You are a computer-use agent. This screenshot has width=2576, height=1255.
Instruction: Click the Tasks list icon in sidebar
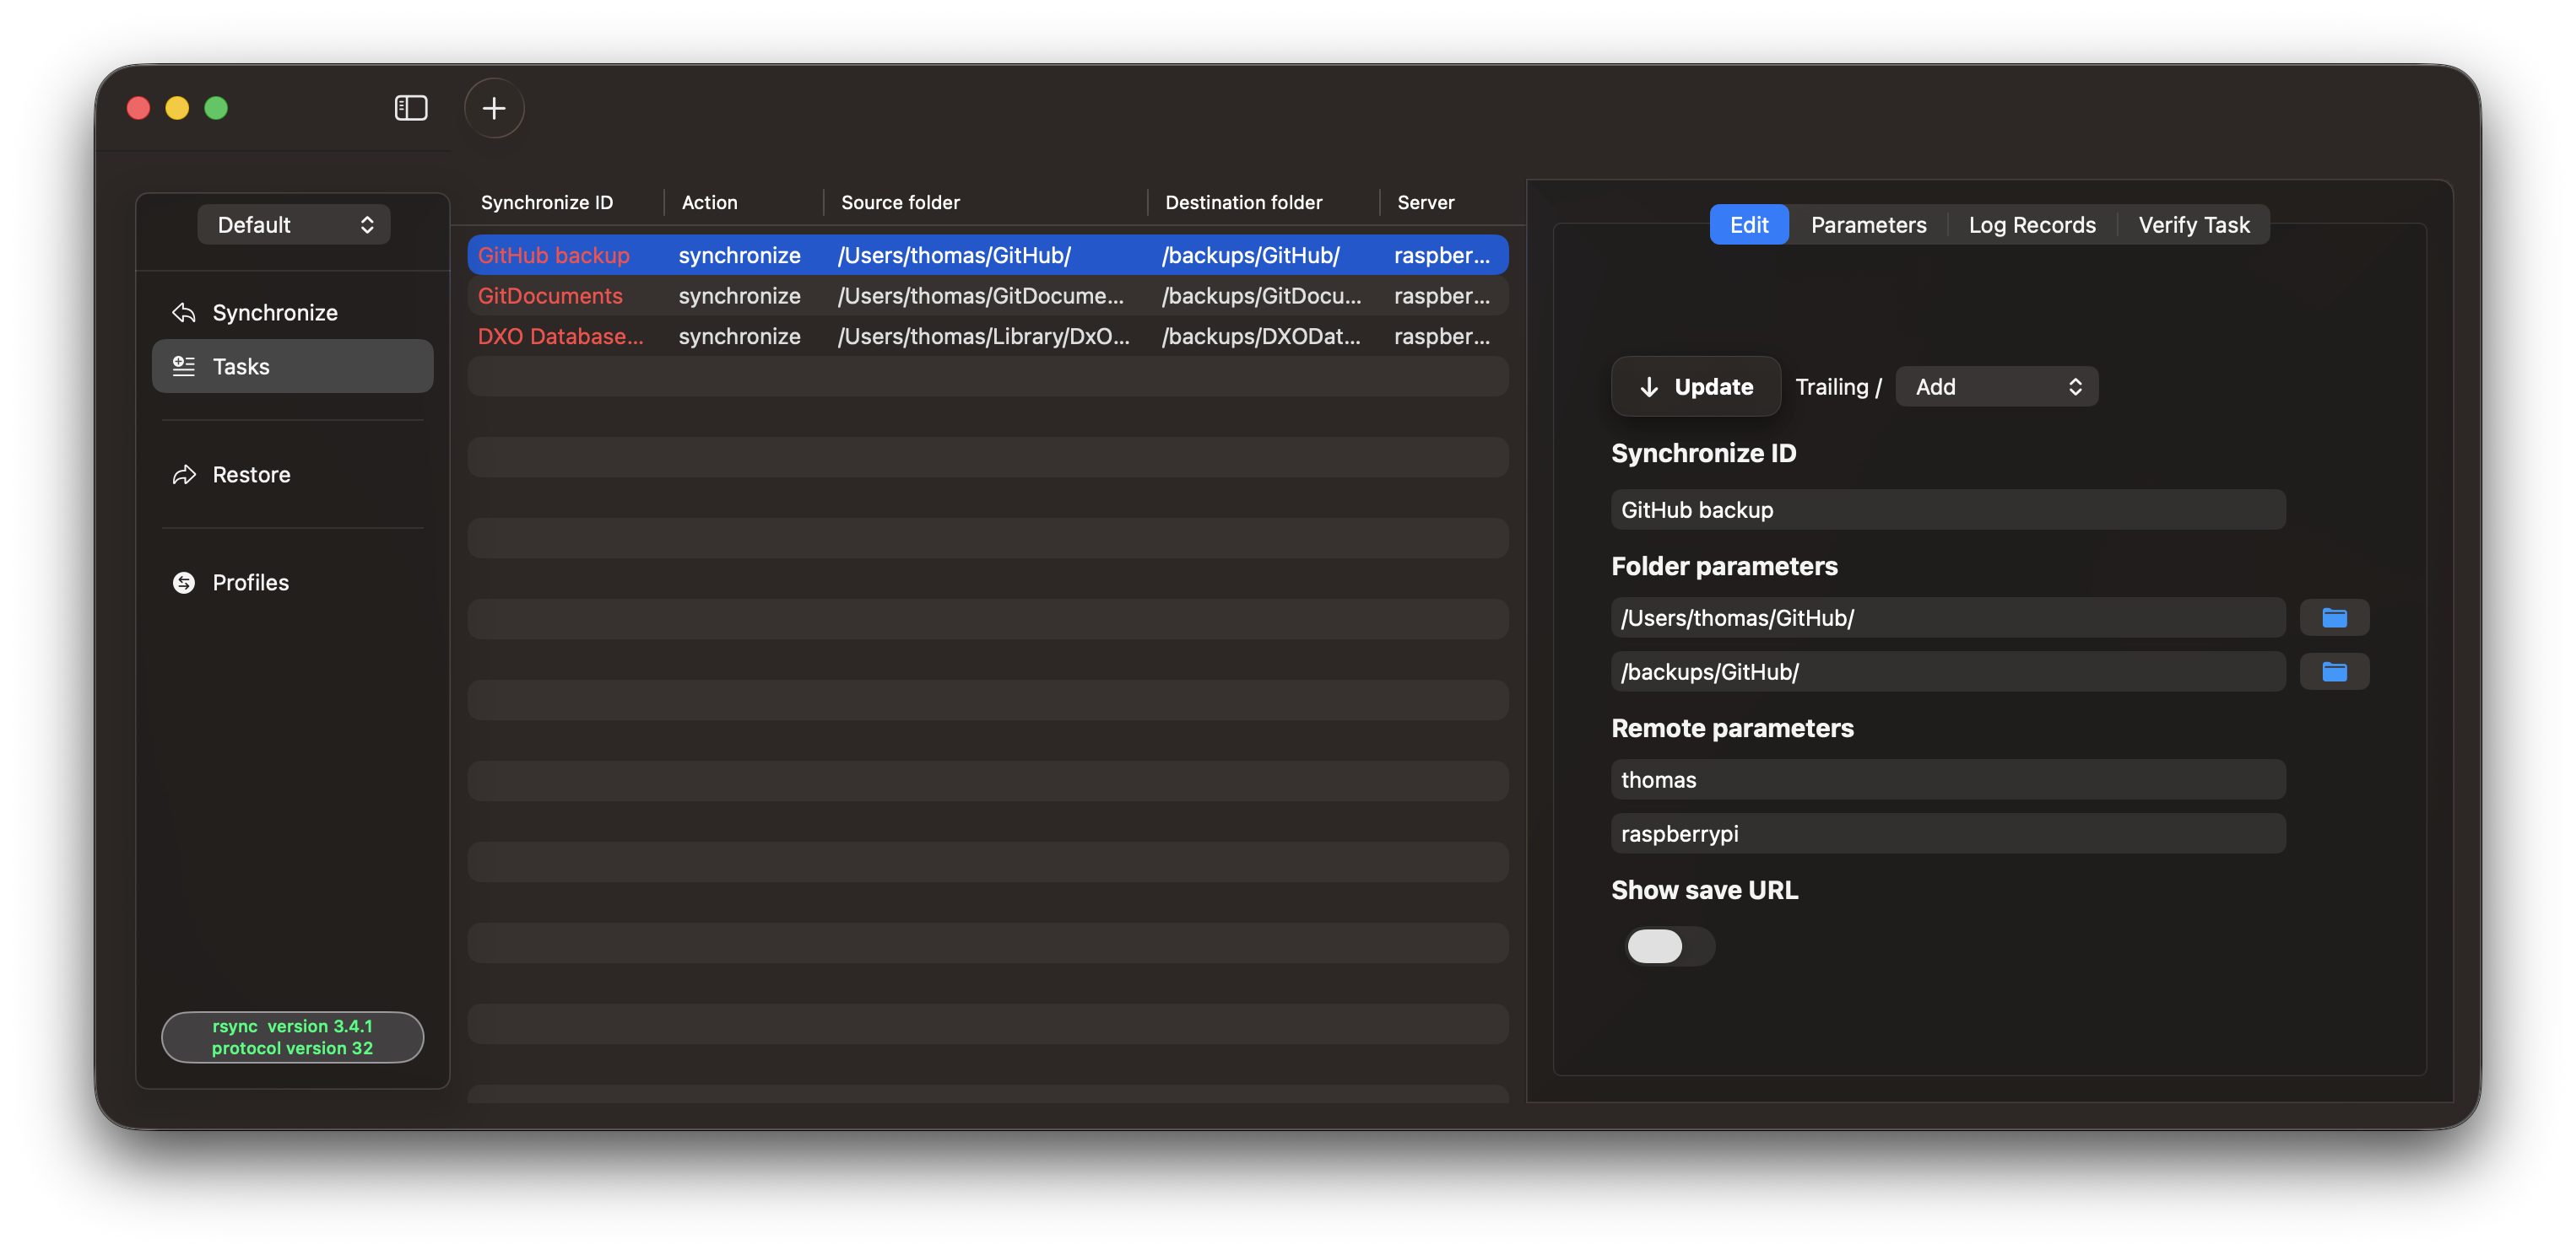(x=184, y=367)
